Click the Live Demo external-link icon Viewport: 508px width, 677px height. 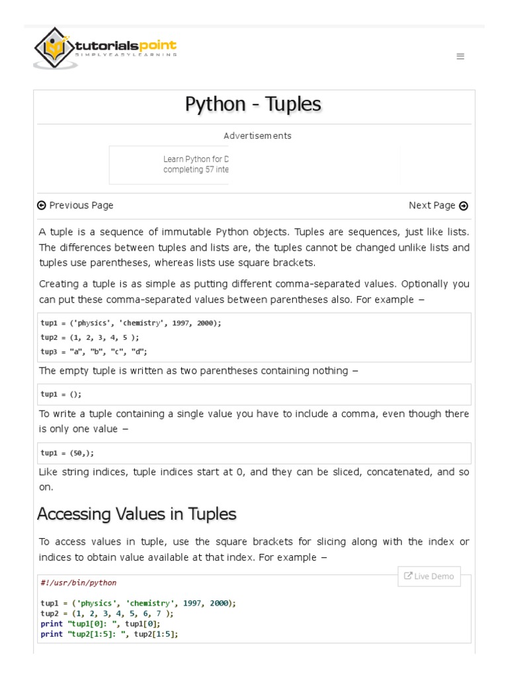click(408, 576)
